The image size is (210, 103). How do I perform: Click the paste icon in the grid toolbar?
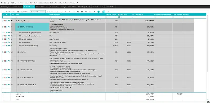(x=78, y=12)
